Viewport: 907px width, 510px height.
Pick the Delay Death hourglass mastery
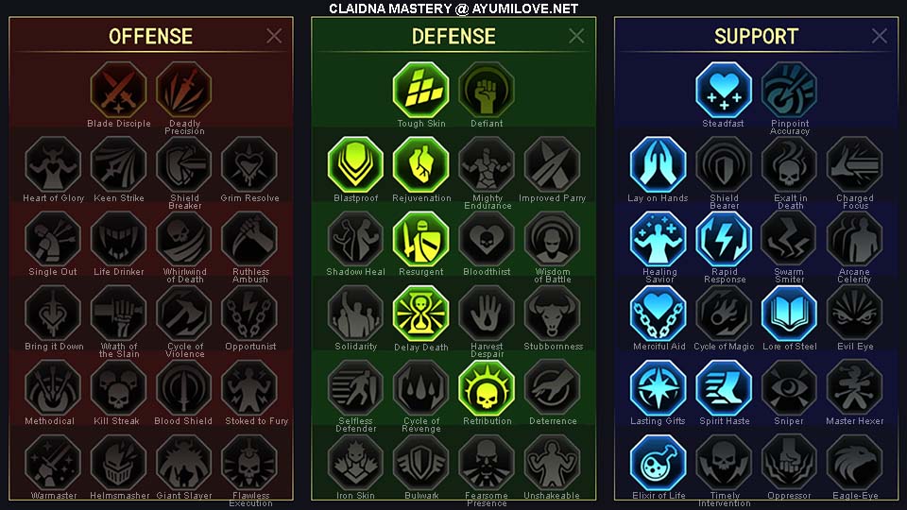point(421,313)
